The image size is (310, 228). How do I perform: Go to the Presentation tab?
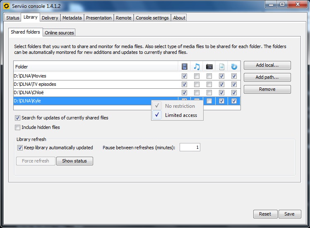(x=99, y=18)
